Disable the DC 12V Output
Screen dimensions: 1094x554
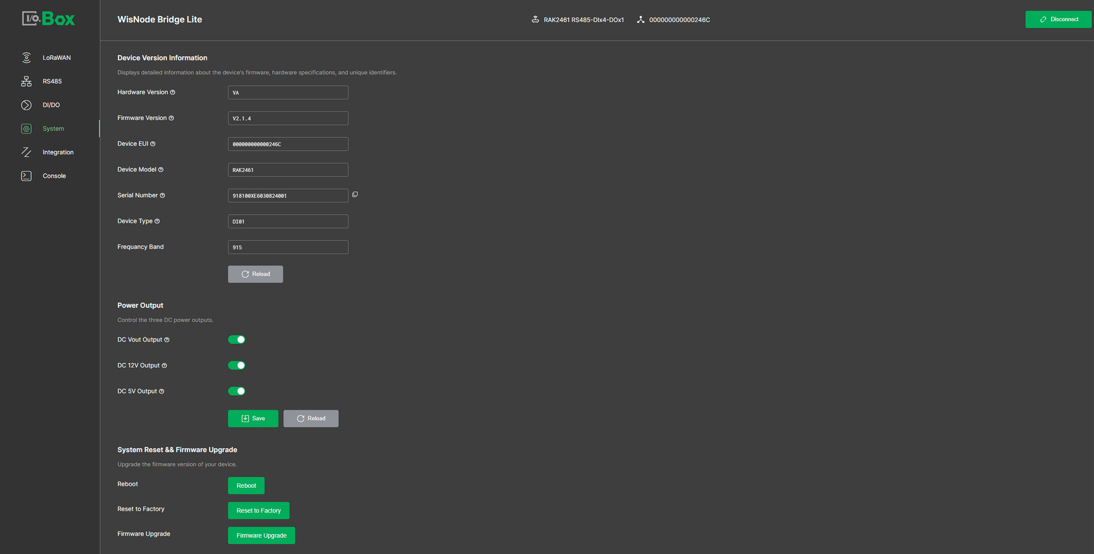click(236, 365)
